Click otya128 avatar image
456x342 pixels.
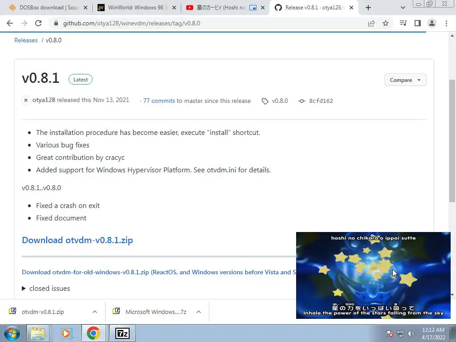[x=26, y=100]
